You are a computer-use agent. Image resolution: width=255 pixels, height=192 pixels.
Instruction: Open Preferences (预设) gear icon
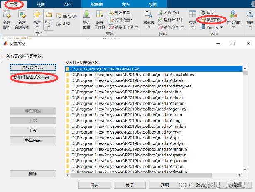point(203,12)
